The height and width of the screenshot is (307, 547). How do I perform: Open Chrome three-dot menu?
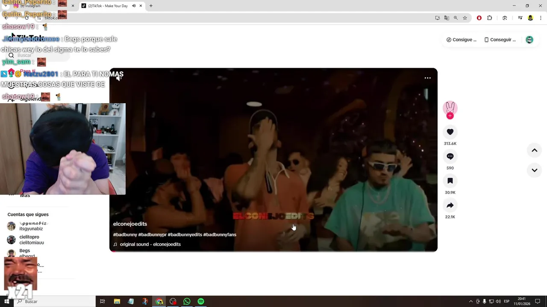click(x=541, y=18)
